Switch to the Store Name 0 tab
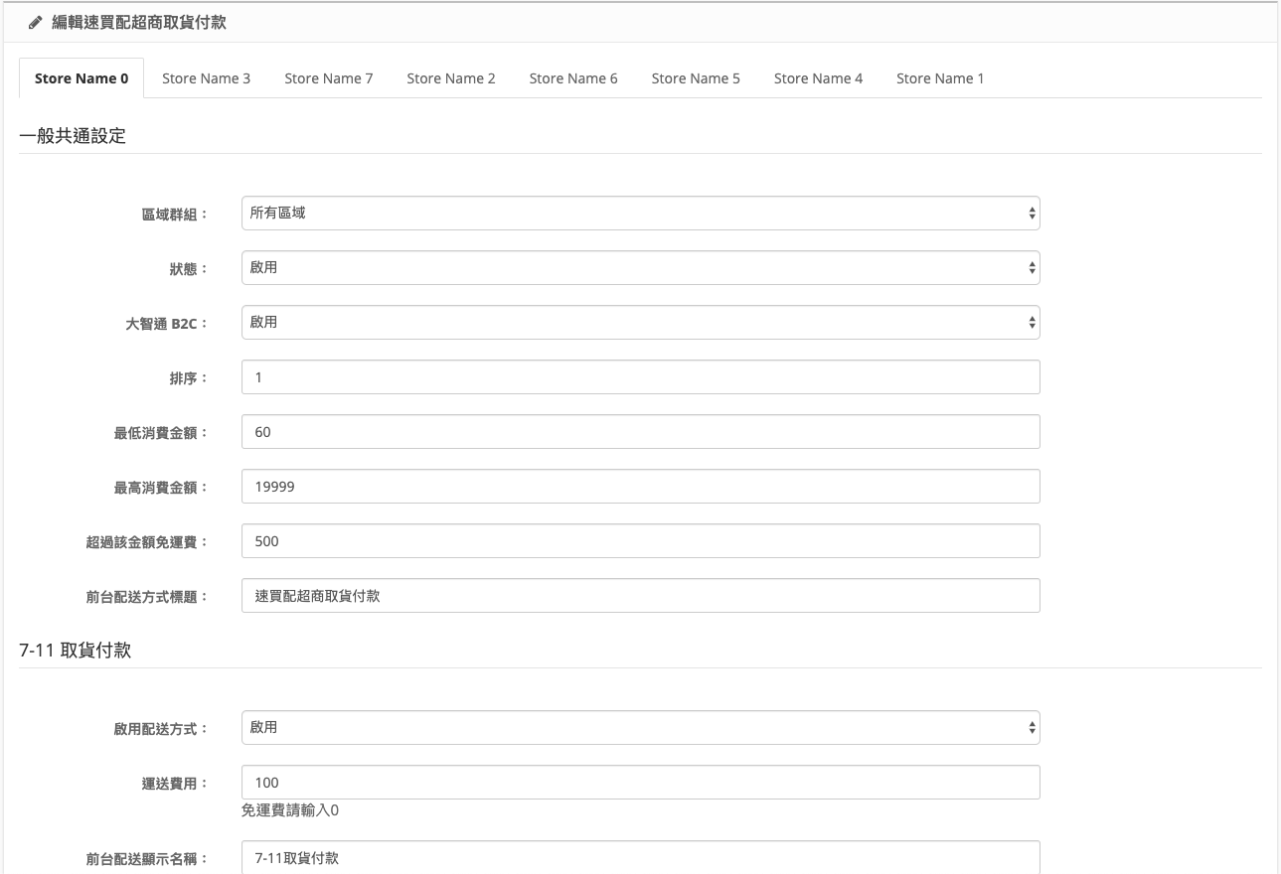Viewport: 1281px width, 874px height. 81,78
